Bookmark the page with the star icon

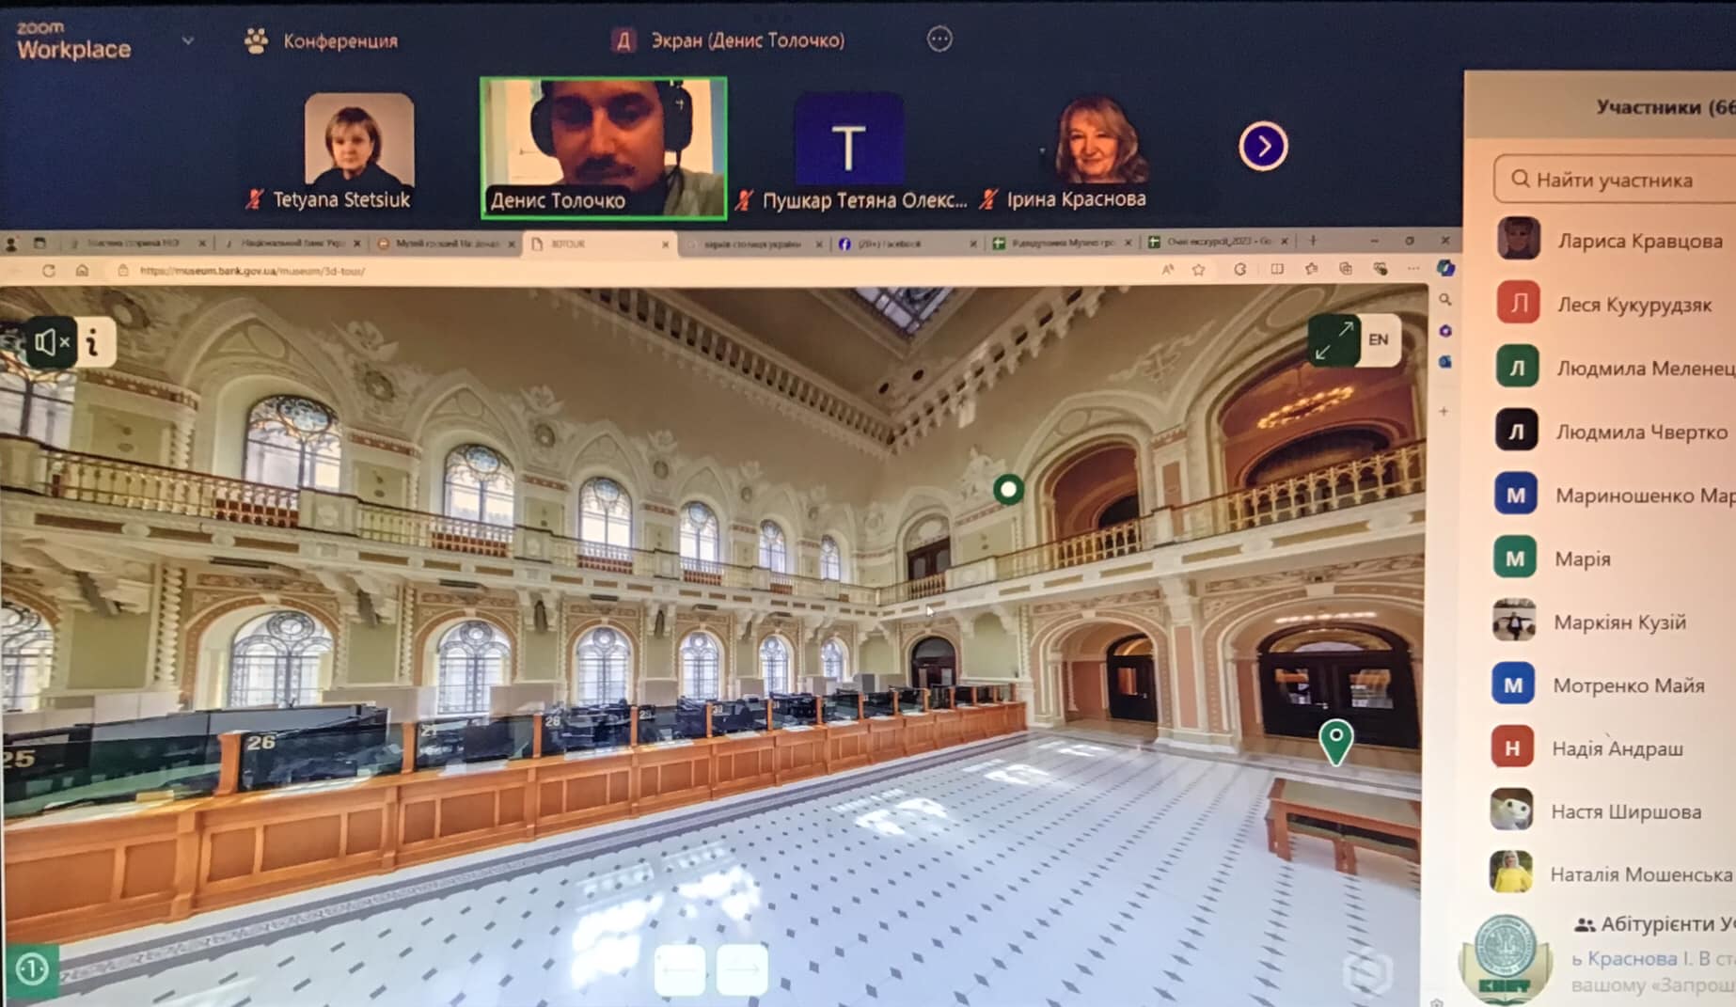tap(1198, 270)
